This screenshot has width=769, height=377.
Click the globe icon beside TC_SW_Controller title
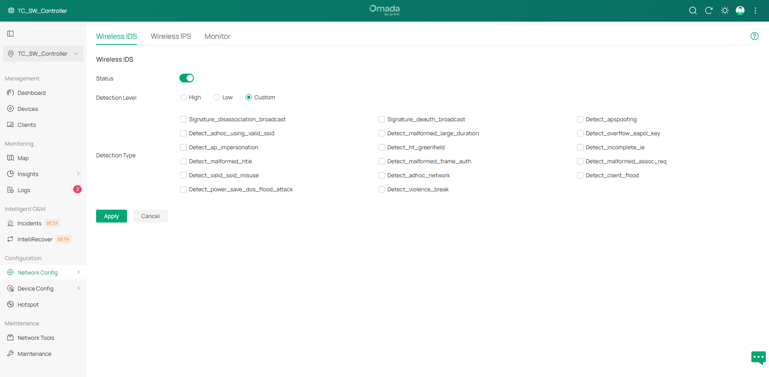pos(11,11)
